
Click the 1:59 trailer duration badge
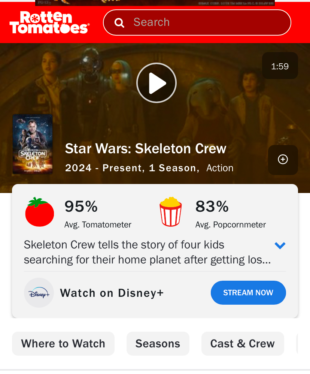280,66
